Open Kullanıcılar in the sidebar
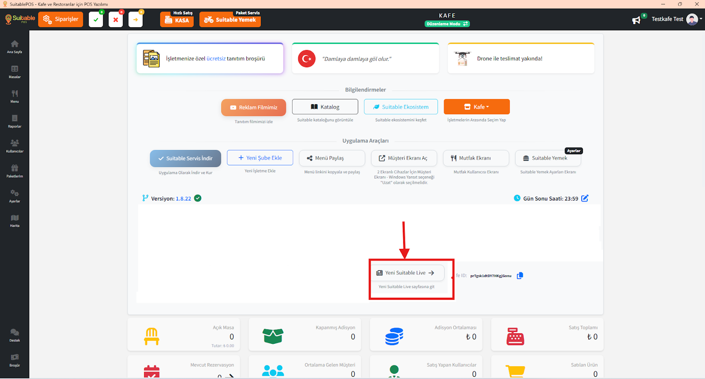The width and height of the screenshot is (705, 379). 15,146
